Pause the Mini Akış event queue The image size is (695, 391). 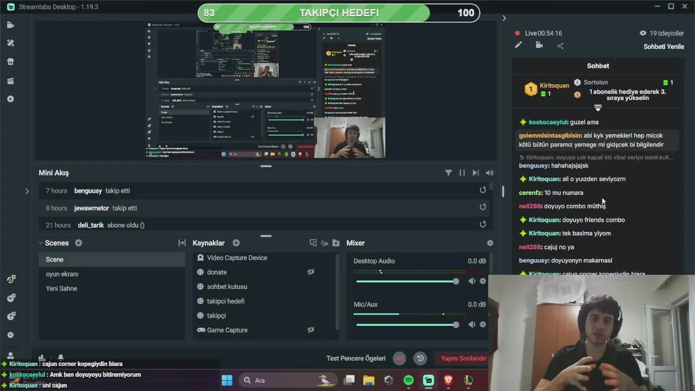coord(462,173)
